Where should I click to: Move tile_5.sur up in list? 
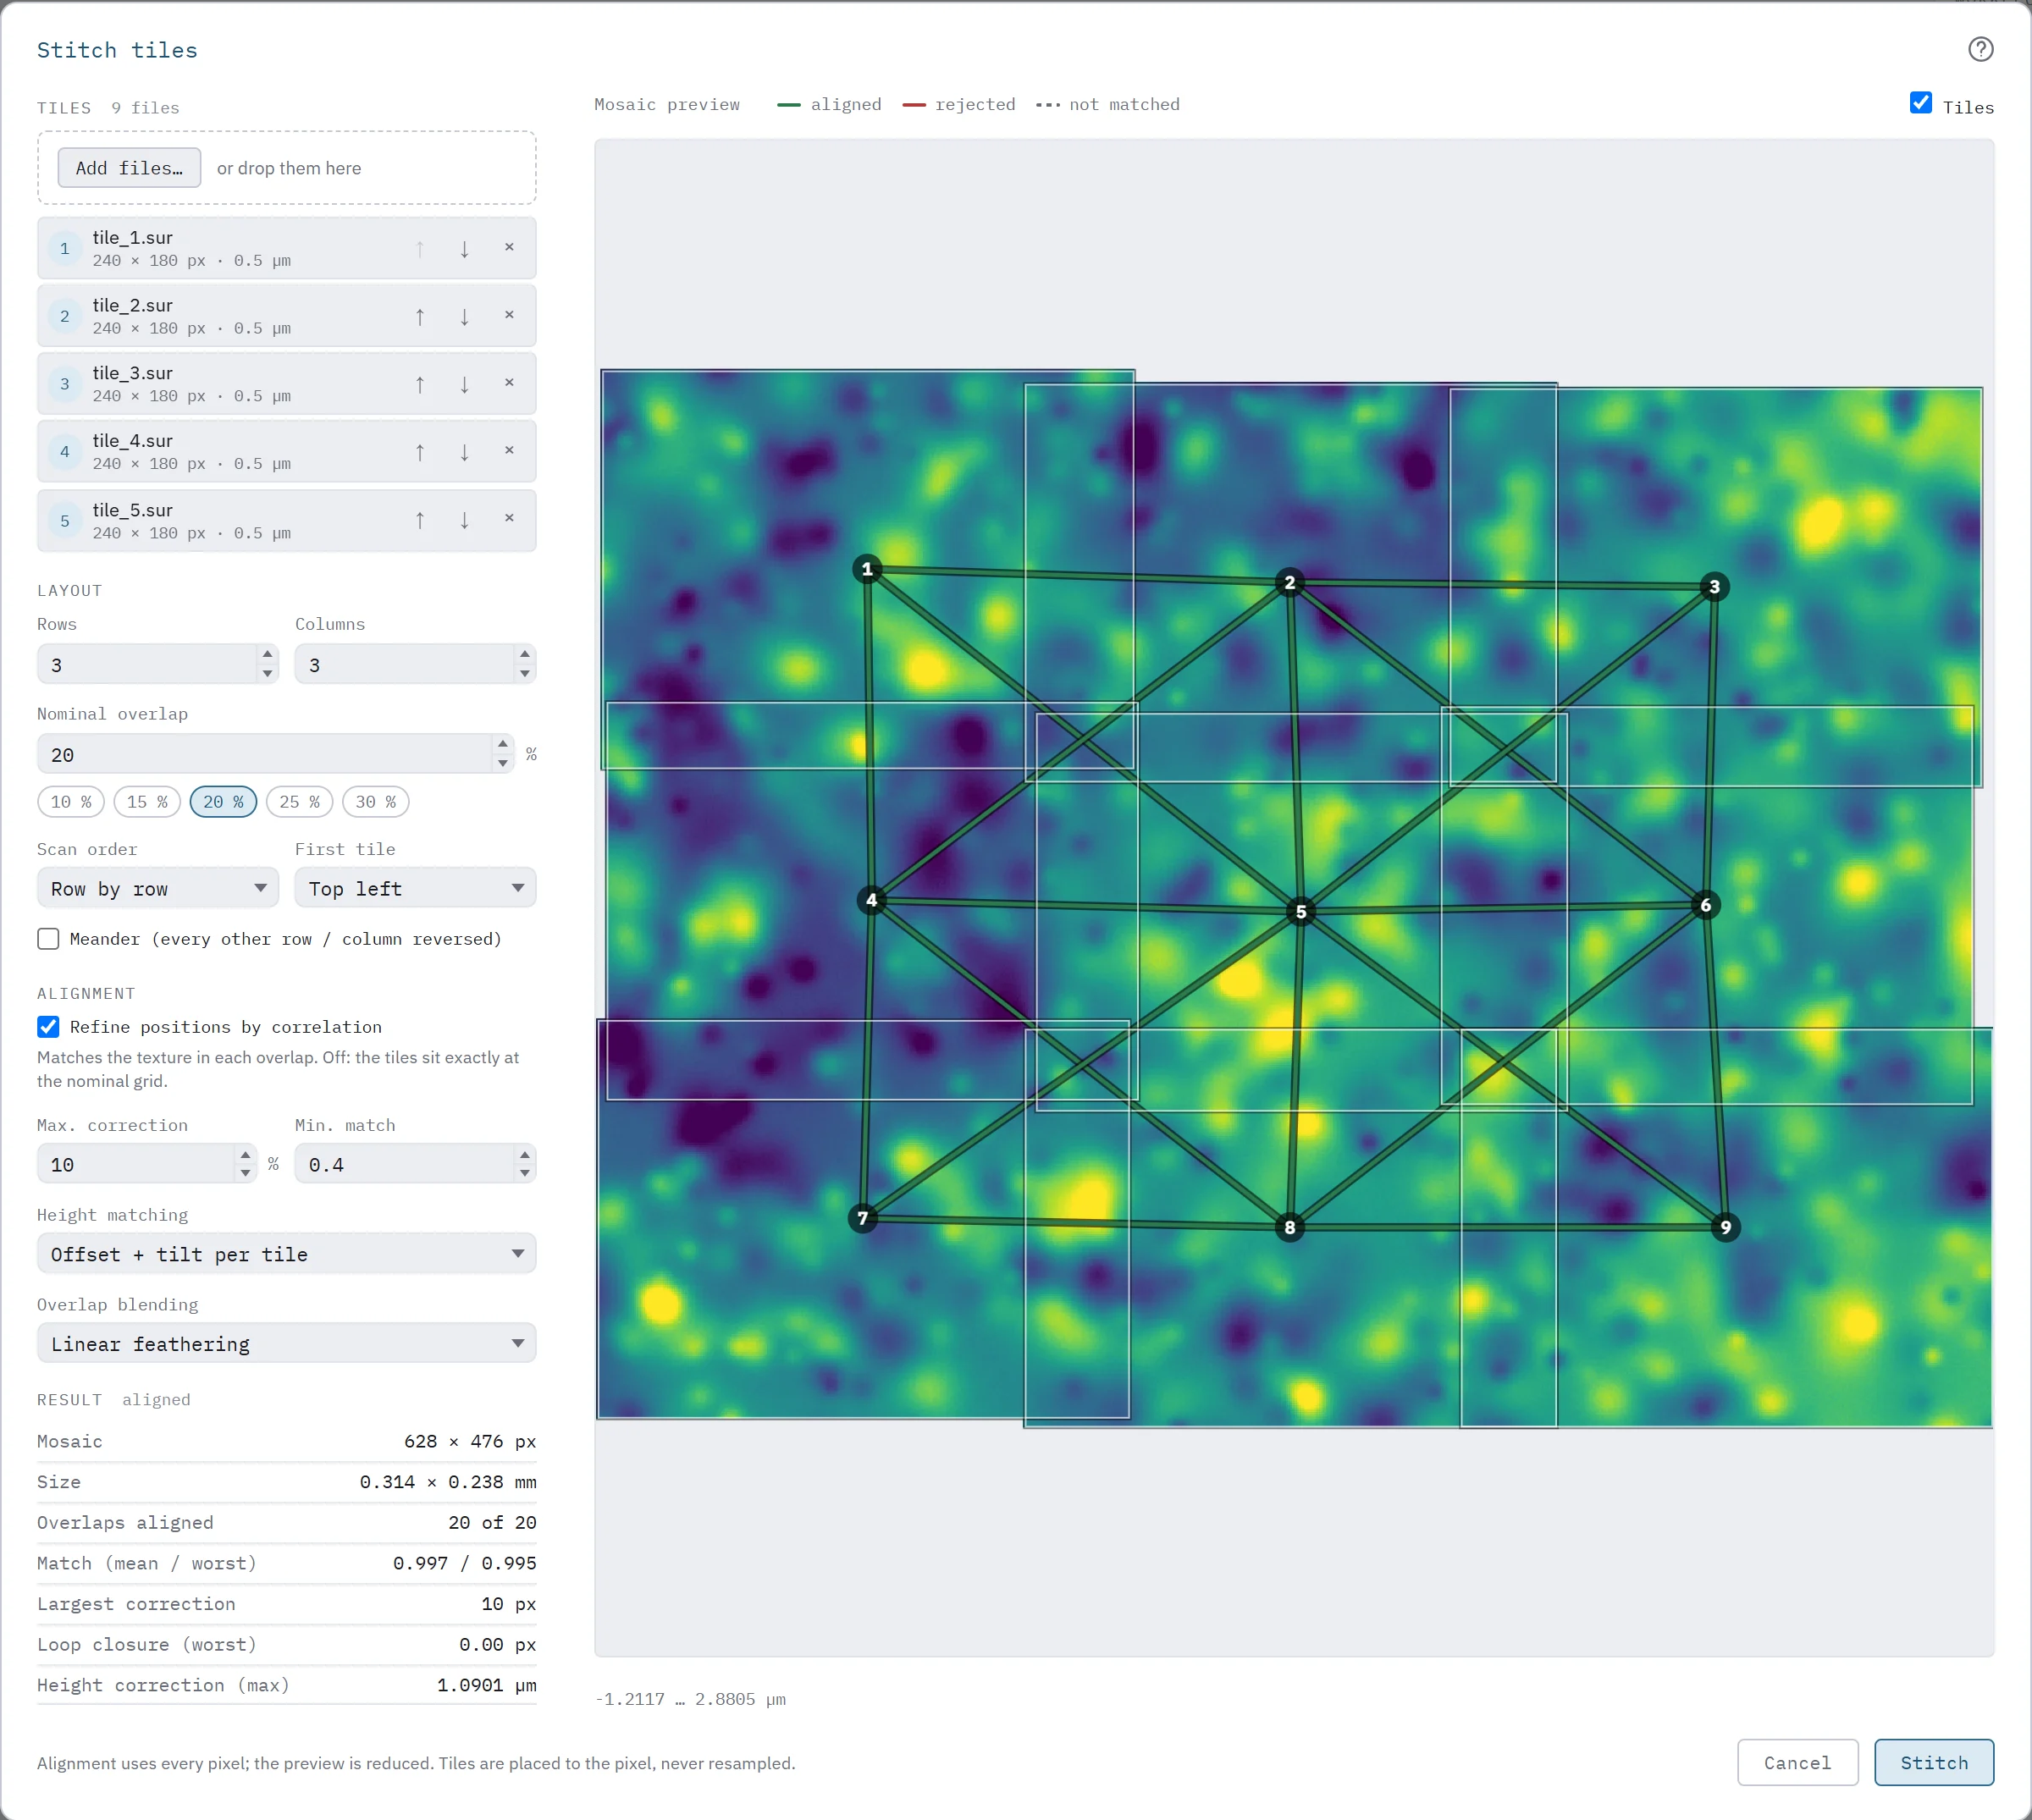420,520
